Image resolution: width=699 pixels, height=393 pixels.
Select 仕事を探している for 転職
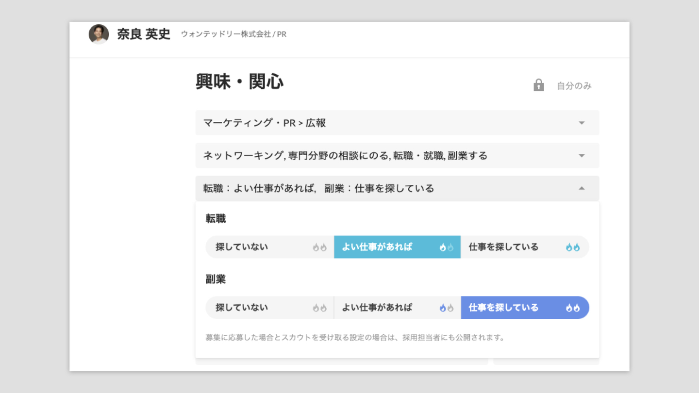coord(503,247)
